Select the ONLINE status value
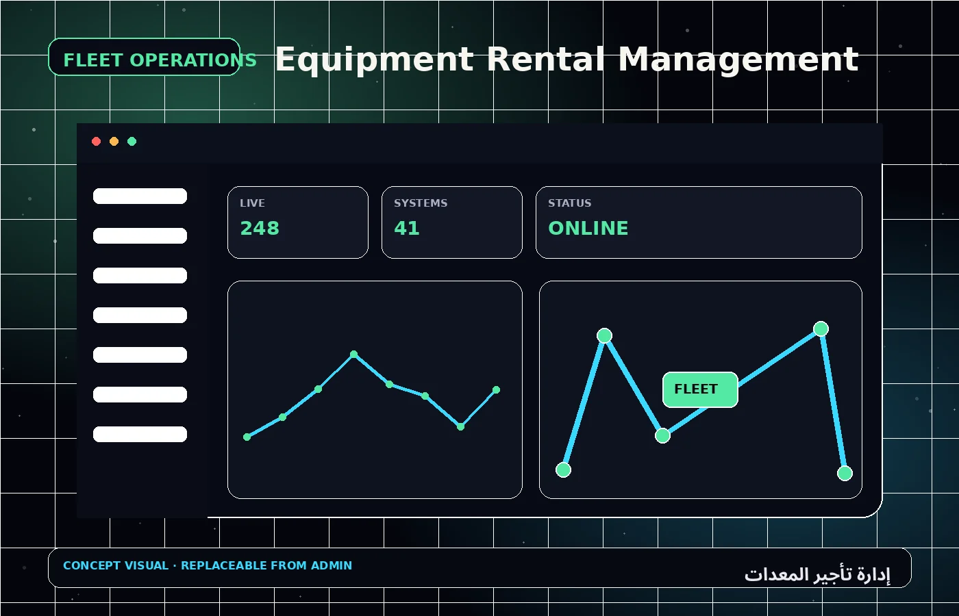Screen dimensions: 959x616 [588, 228]
